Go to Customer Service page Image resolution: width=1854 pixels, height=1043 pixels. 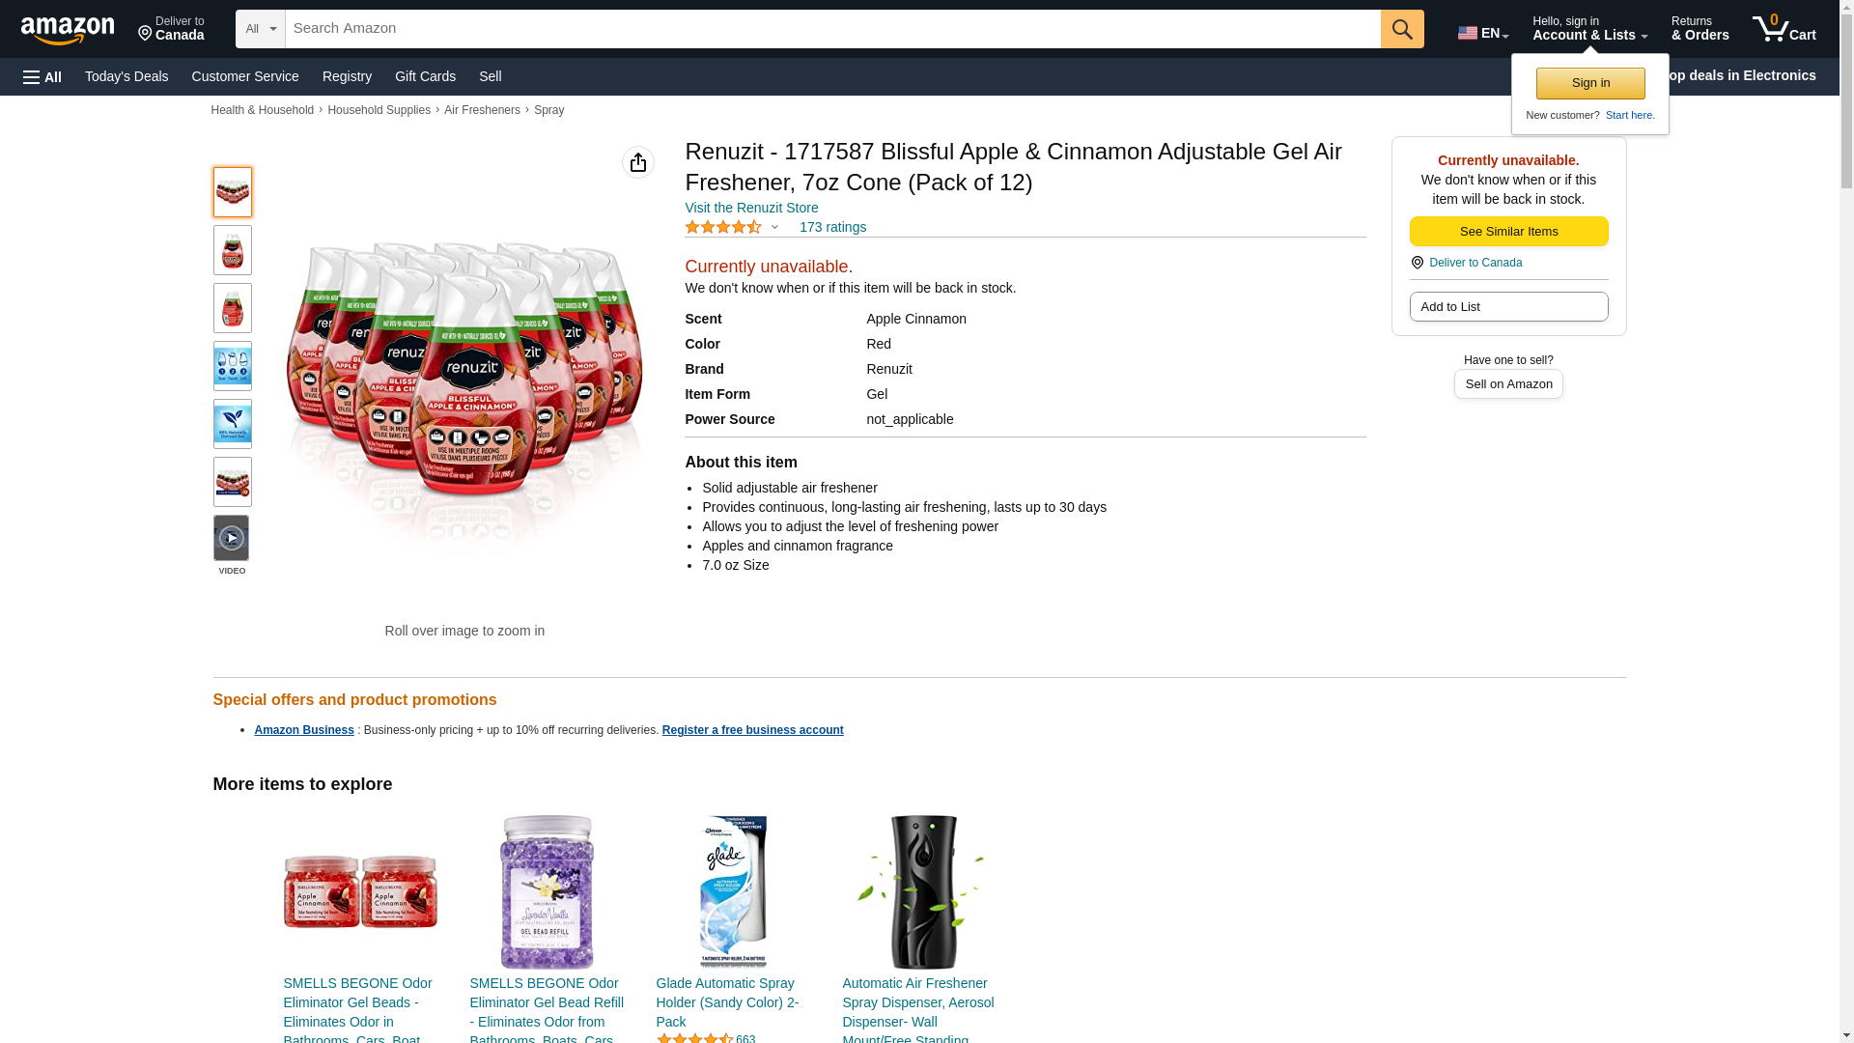(x=245, y=76)
